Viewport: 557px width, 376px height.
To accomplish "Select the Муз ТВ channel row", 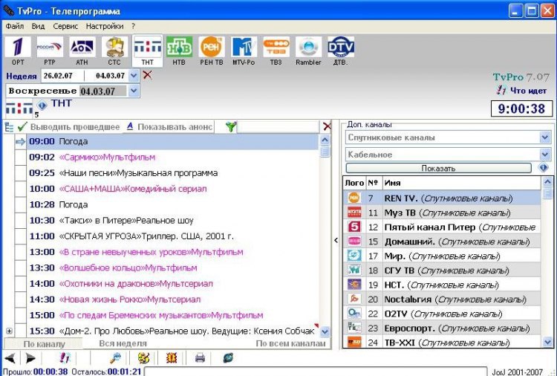I will pyautogui.click(x=442, y=213).
